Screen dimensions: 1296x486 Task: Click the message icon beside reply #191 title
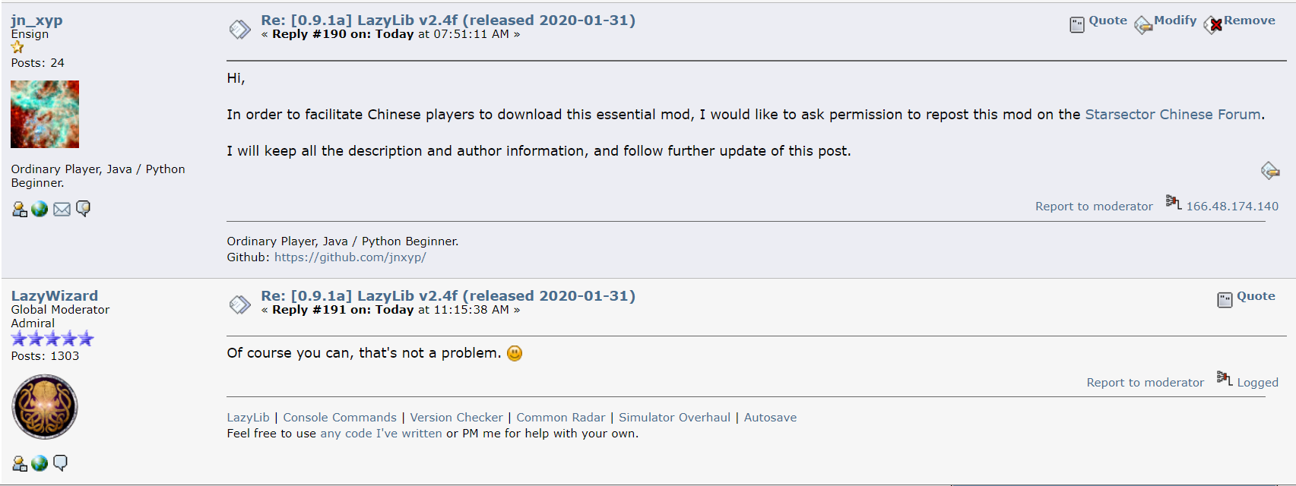point(240,305)
